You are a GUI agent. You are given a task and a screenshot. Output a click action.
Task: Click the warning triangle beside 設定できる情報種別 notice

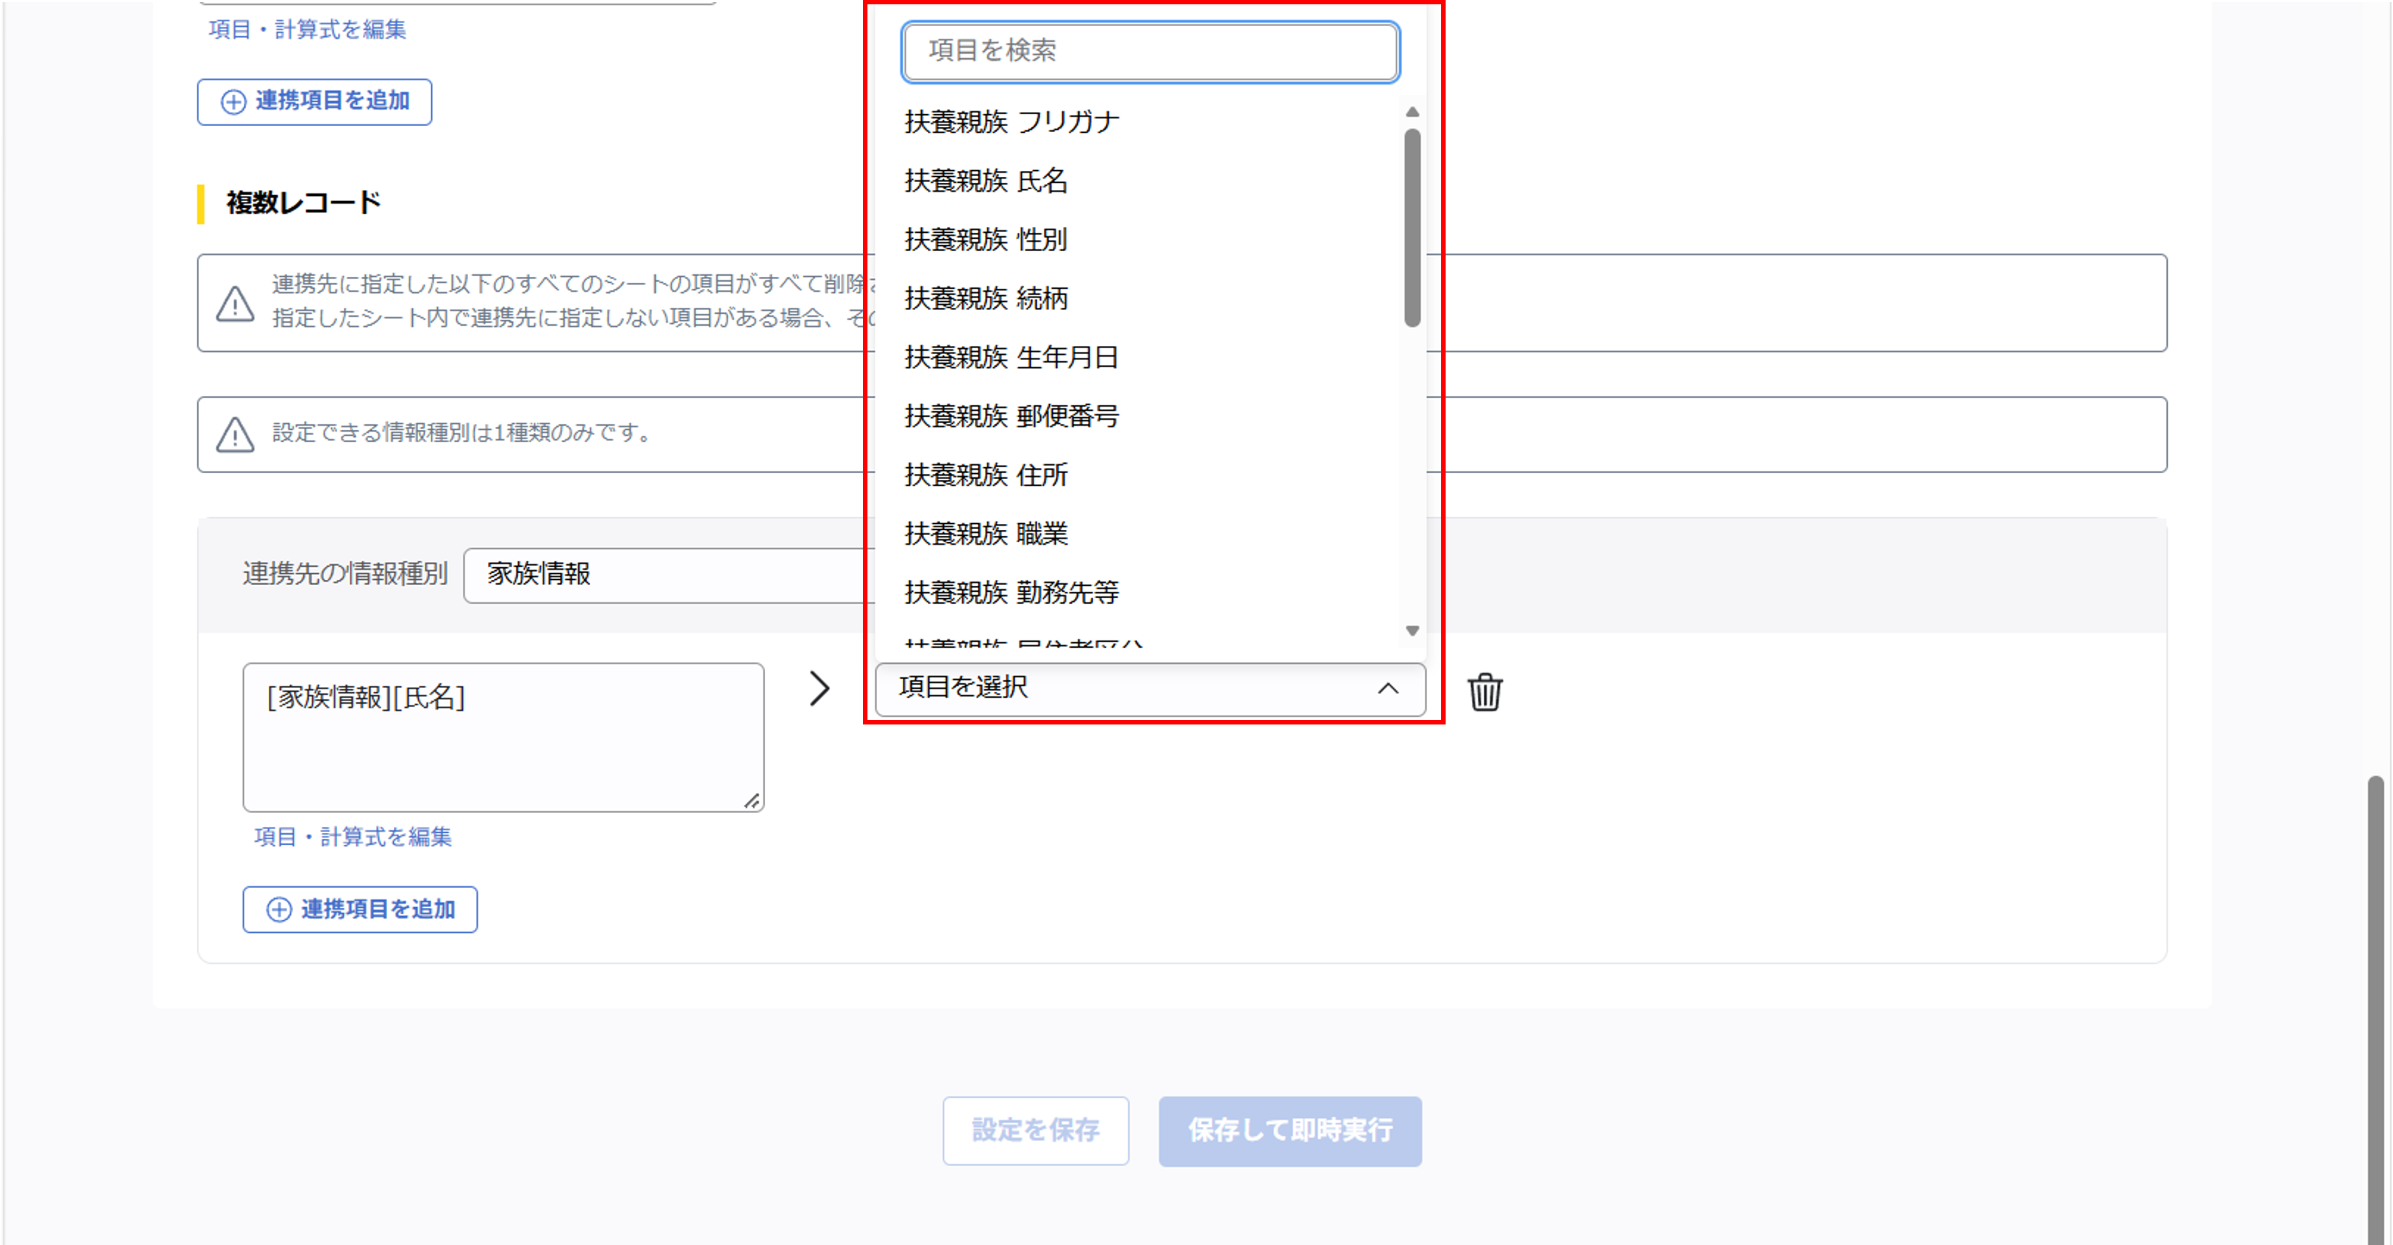pyautogui.click(x=235, y=434)
